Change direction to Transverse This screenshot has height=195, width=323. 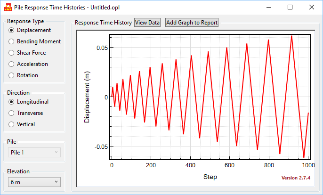[x=12, y=113]
